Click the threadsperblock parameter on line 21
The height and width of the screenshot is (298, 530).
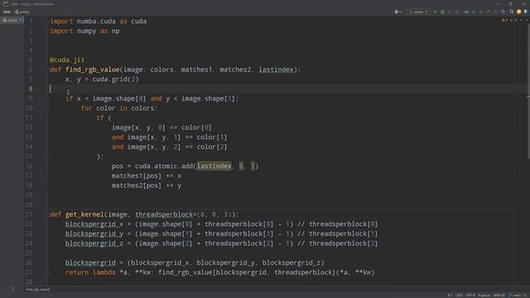(164, 214)
